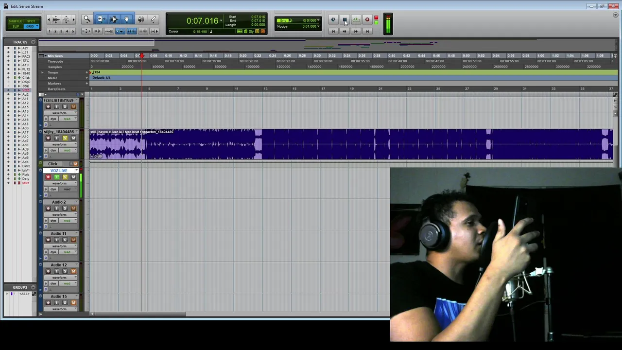Click the Markers ruler label
Viewport: 622px width, 350px height.
coord(54,84)
